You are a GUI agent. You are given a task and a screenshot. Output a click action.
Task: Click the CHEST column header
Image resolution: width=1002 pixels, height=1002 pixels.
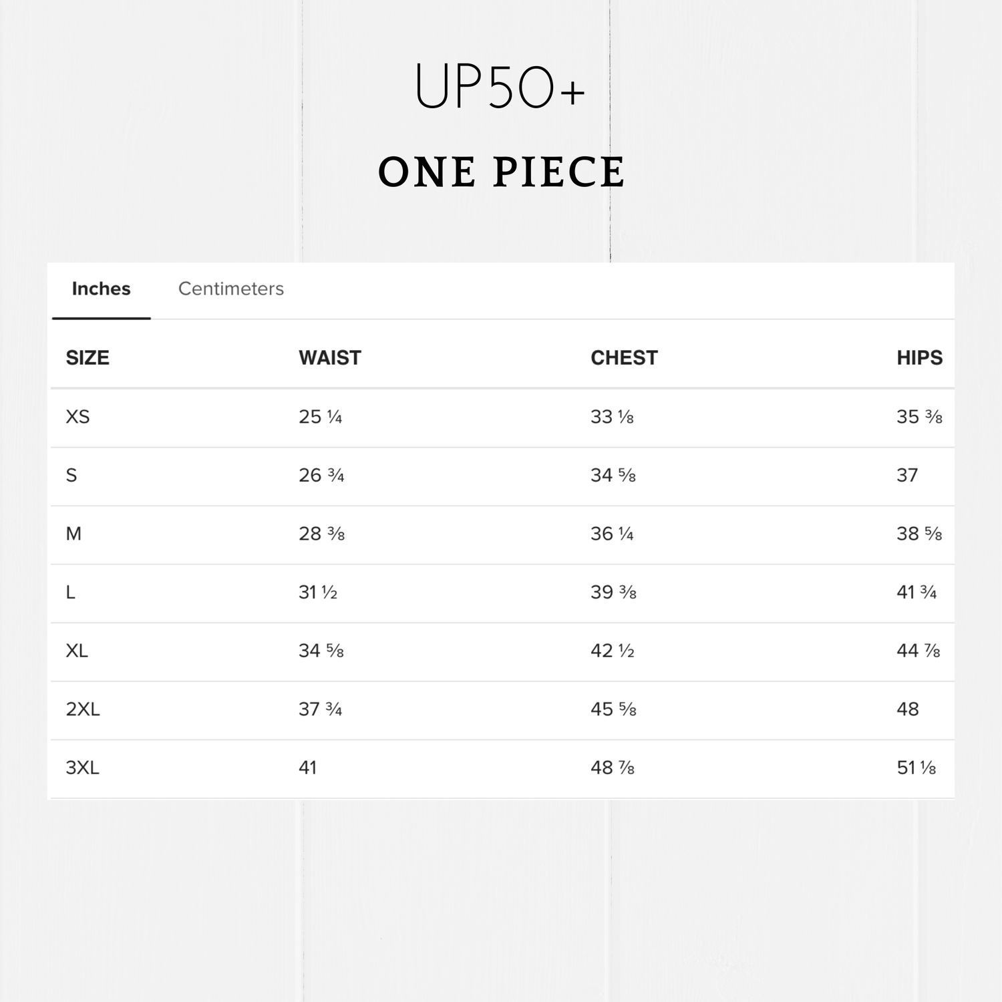(x=624, y=358)
